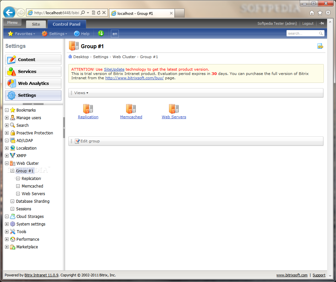Screen dimensions: 336x282
Task: Click the browser Back arrow button
Action: coord(9,13)
